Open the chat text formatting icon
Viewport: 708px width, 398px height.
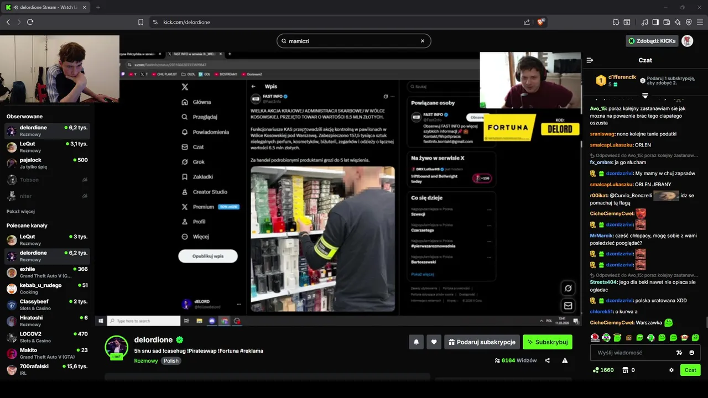point(679,353)
